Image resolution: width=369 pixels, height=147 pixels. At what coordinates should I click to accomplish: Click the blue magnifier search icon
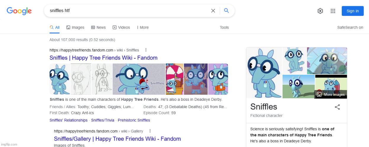click(226, 11)
